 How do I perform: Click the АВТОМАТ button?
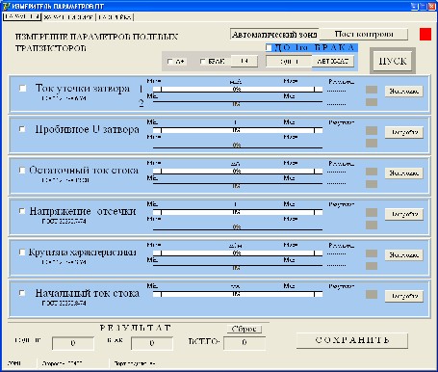click(x=333, y=61)
